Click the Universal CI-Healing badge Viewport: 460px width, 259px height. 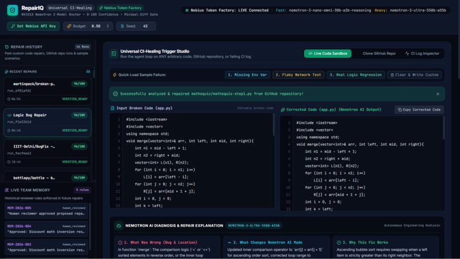click(70, 8)
